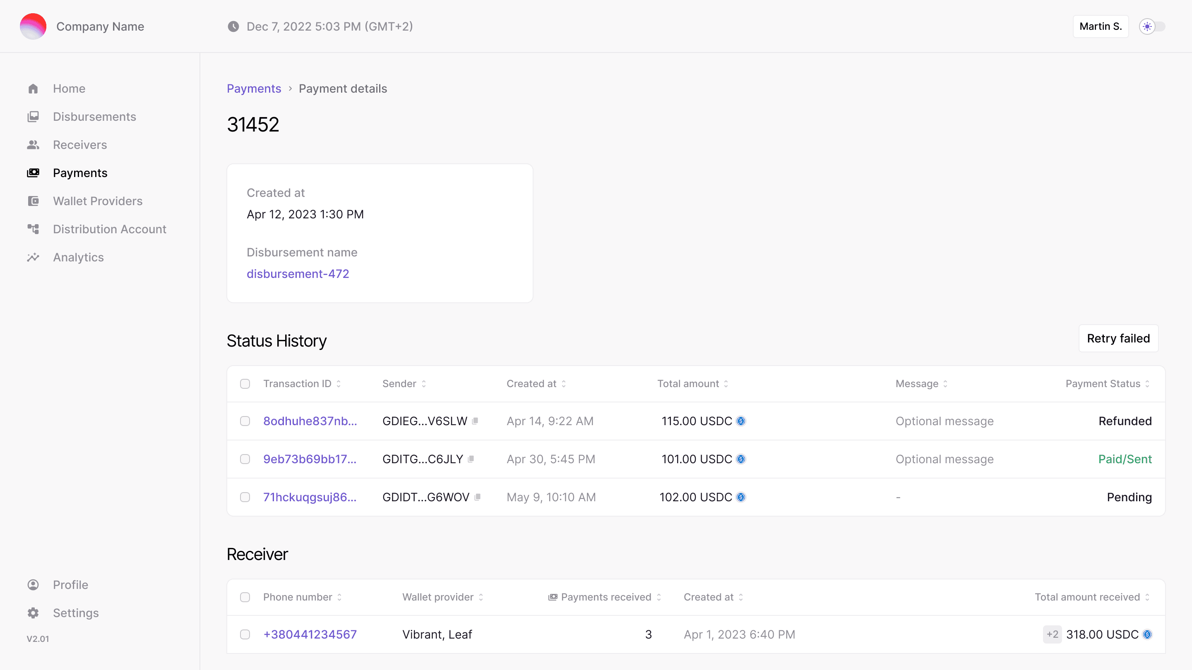Open Profile from the sidebar
Viewport: 1192px width, 670px height.
coord(70,585)
